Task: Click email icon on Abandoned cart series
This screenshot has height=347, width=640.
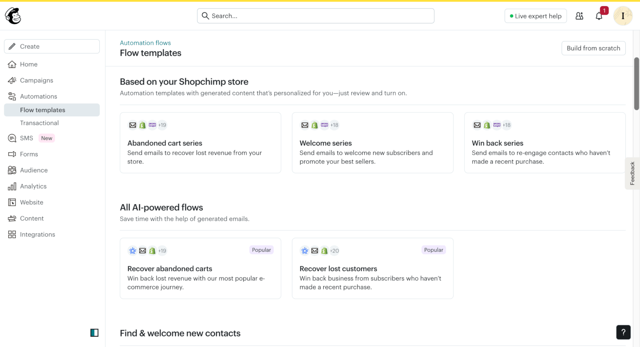Action: coord(133,125)
